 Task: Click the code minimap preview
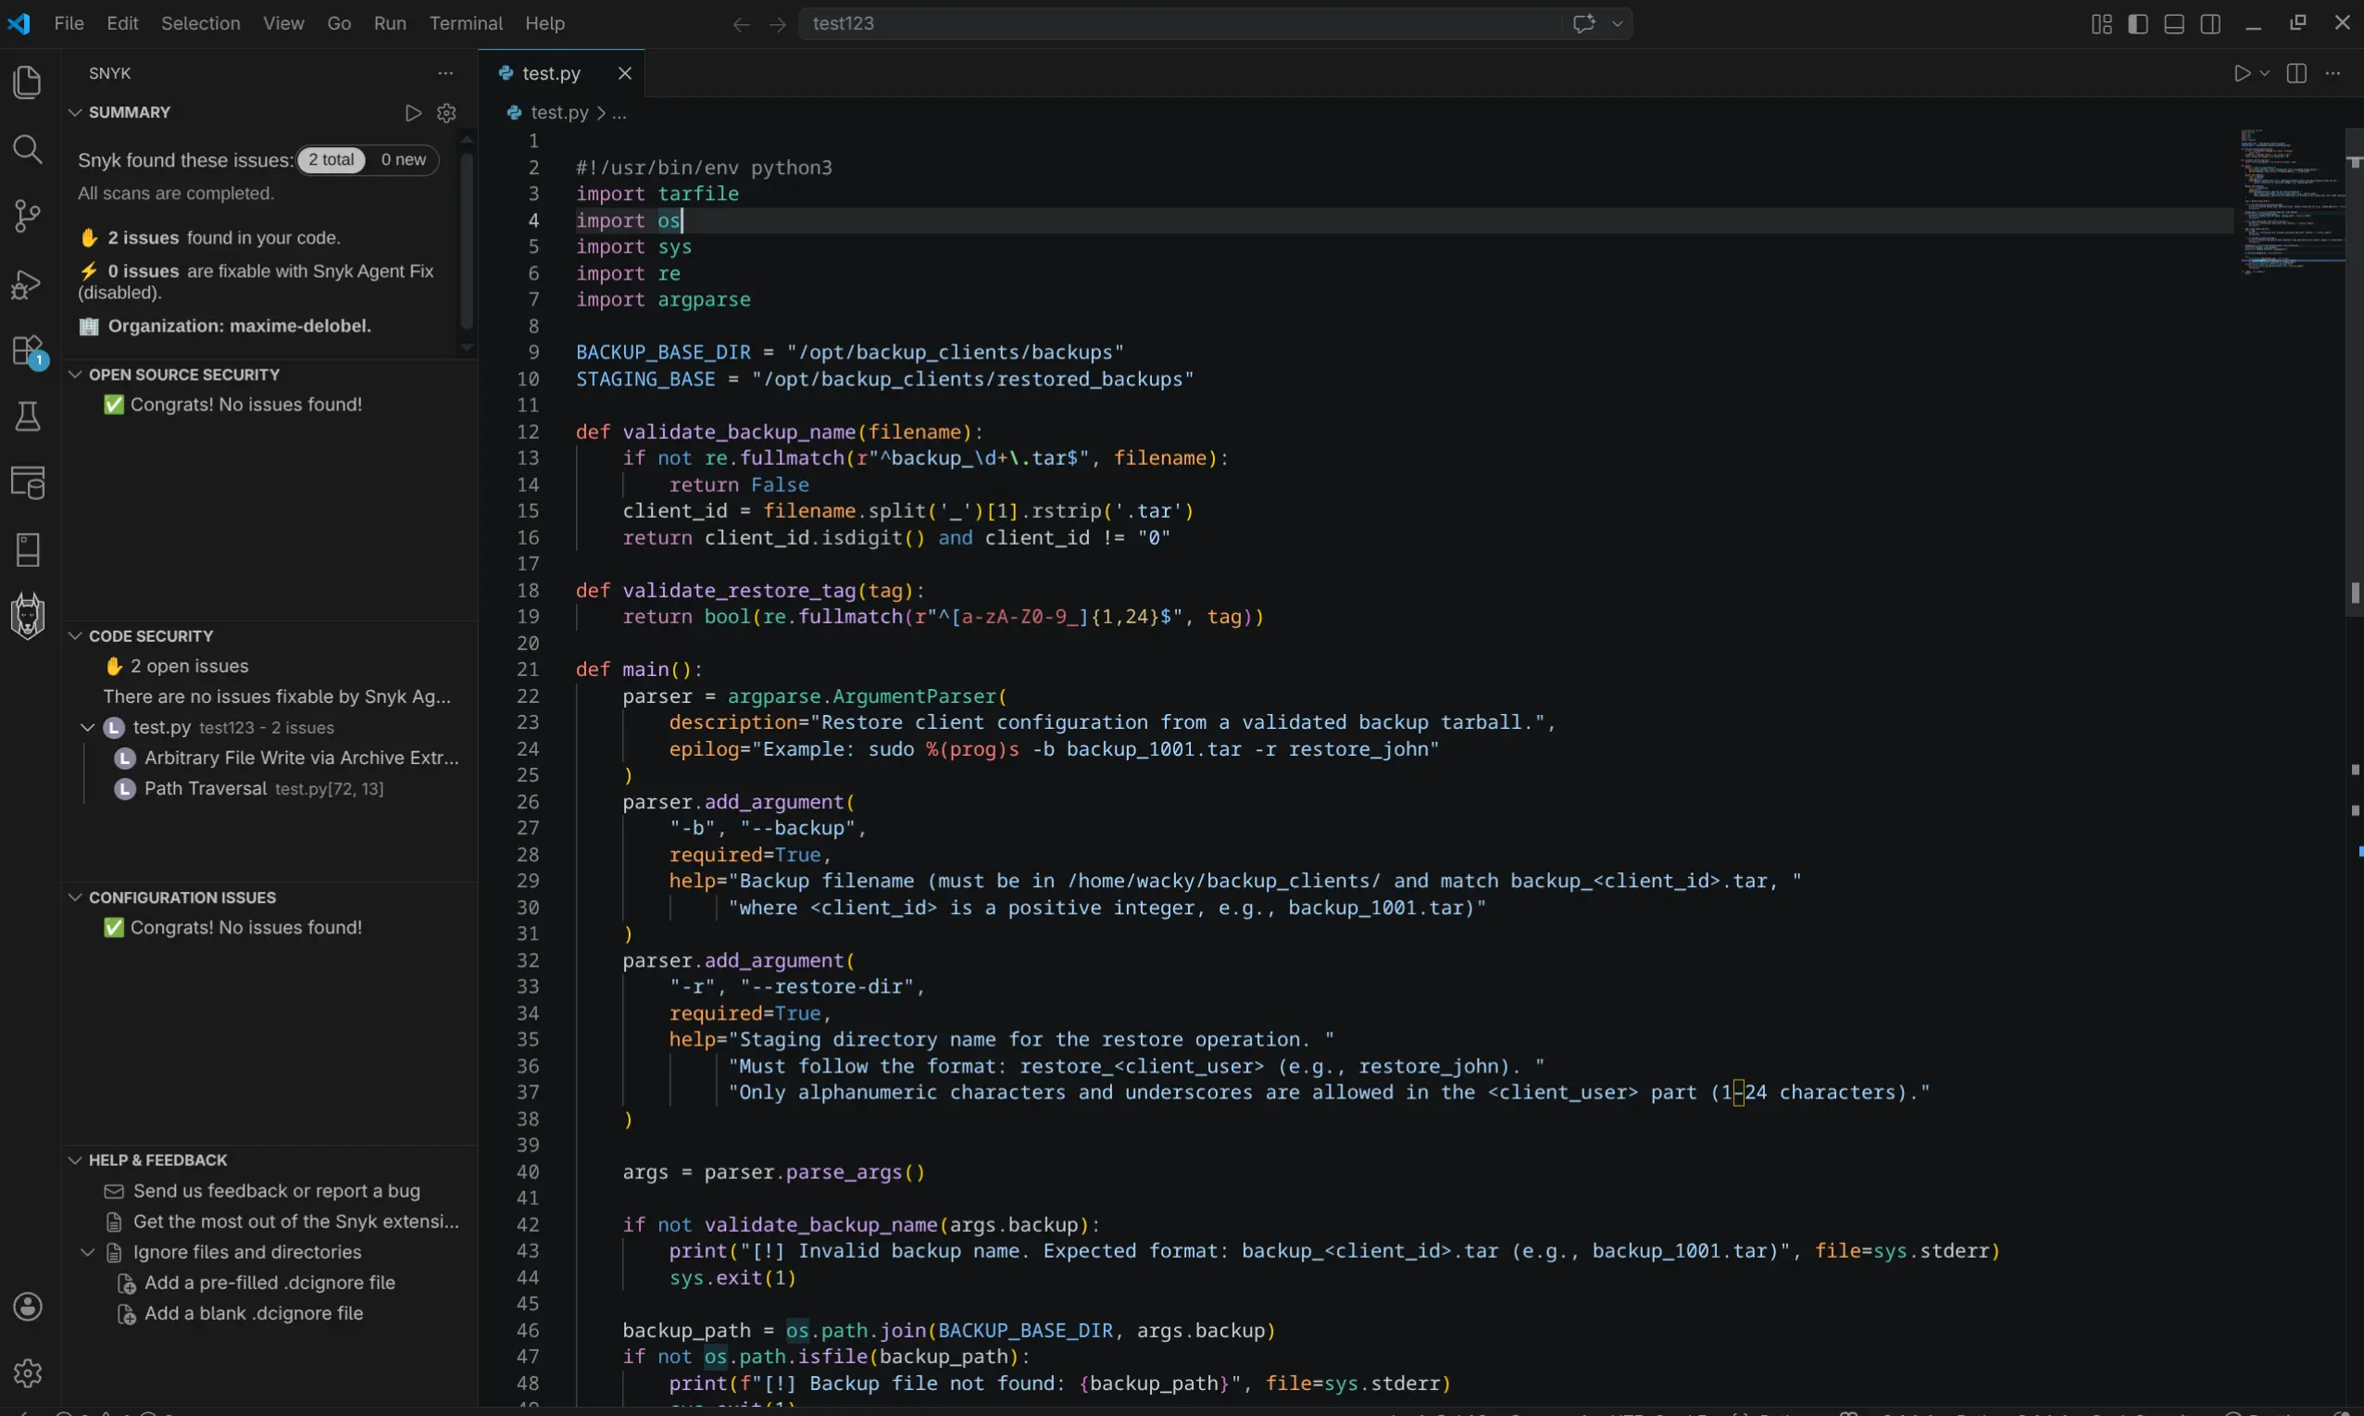[2291, 202]
